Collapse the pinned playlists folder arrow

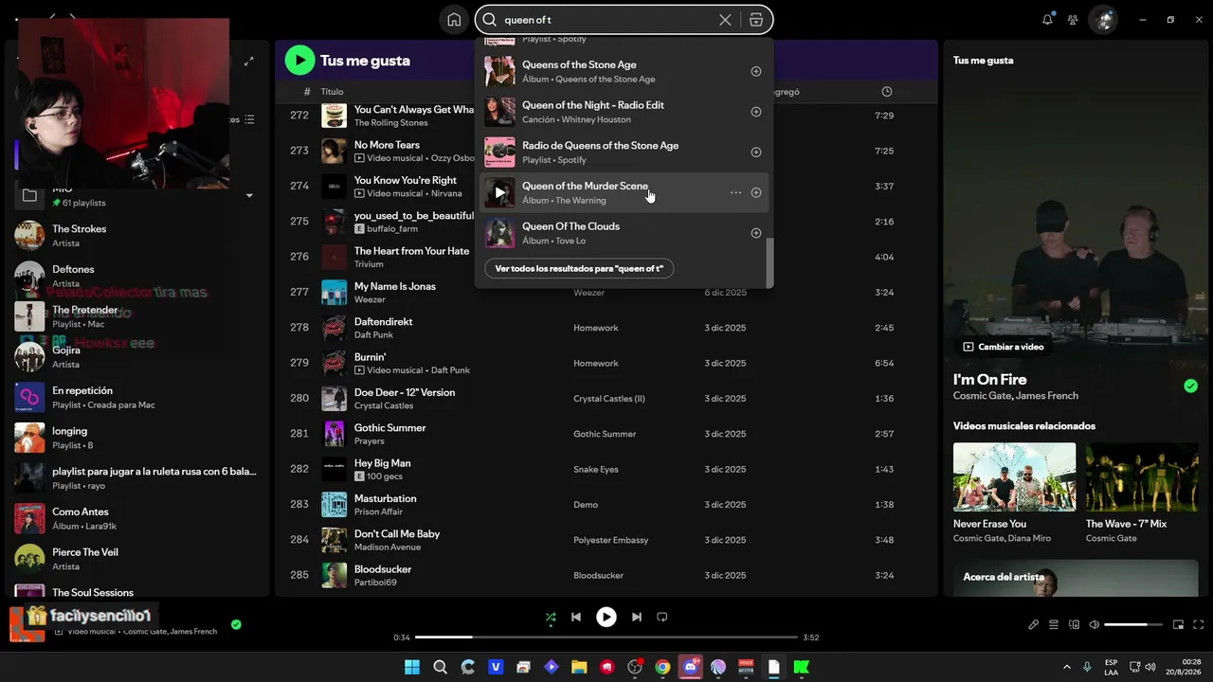tap(249, 196)
